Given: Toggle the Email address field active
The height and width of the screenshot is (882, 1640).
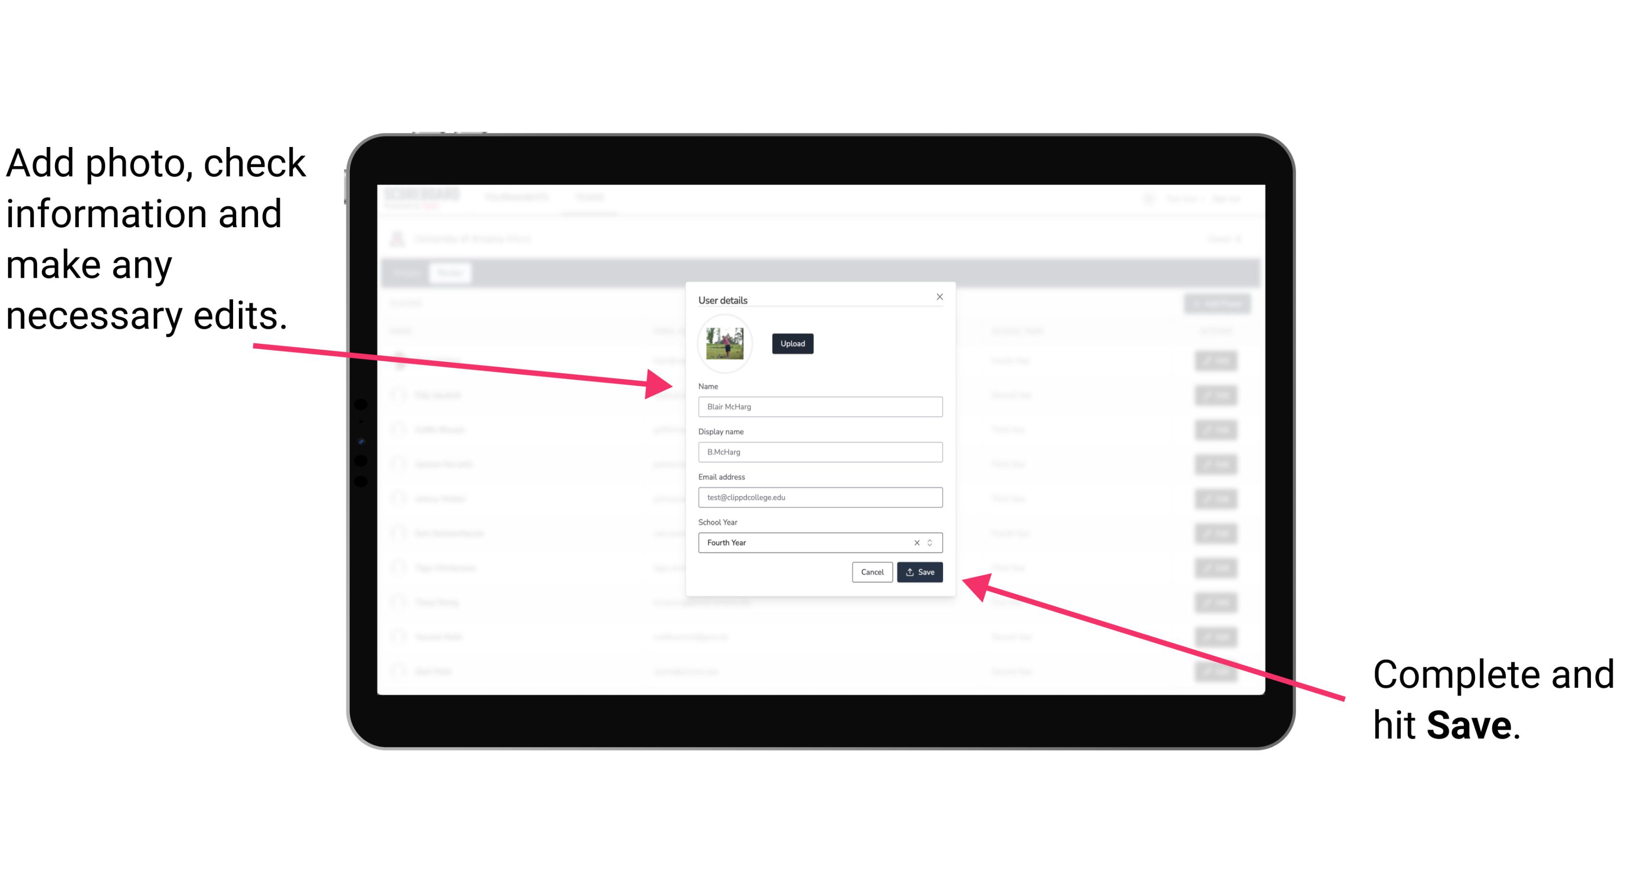Looking at the screenshot, I should pyautogui.click(x=820, y=498).
